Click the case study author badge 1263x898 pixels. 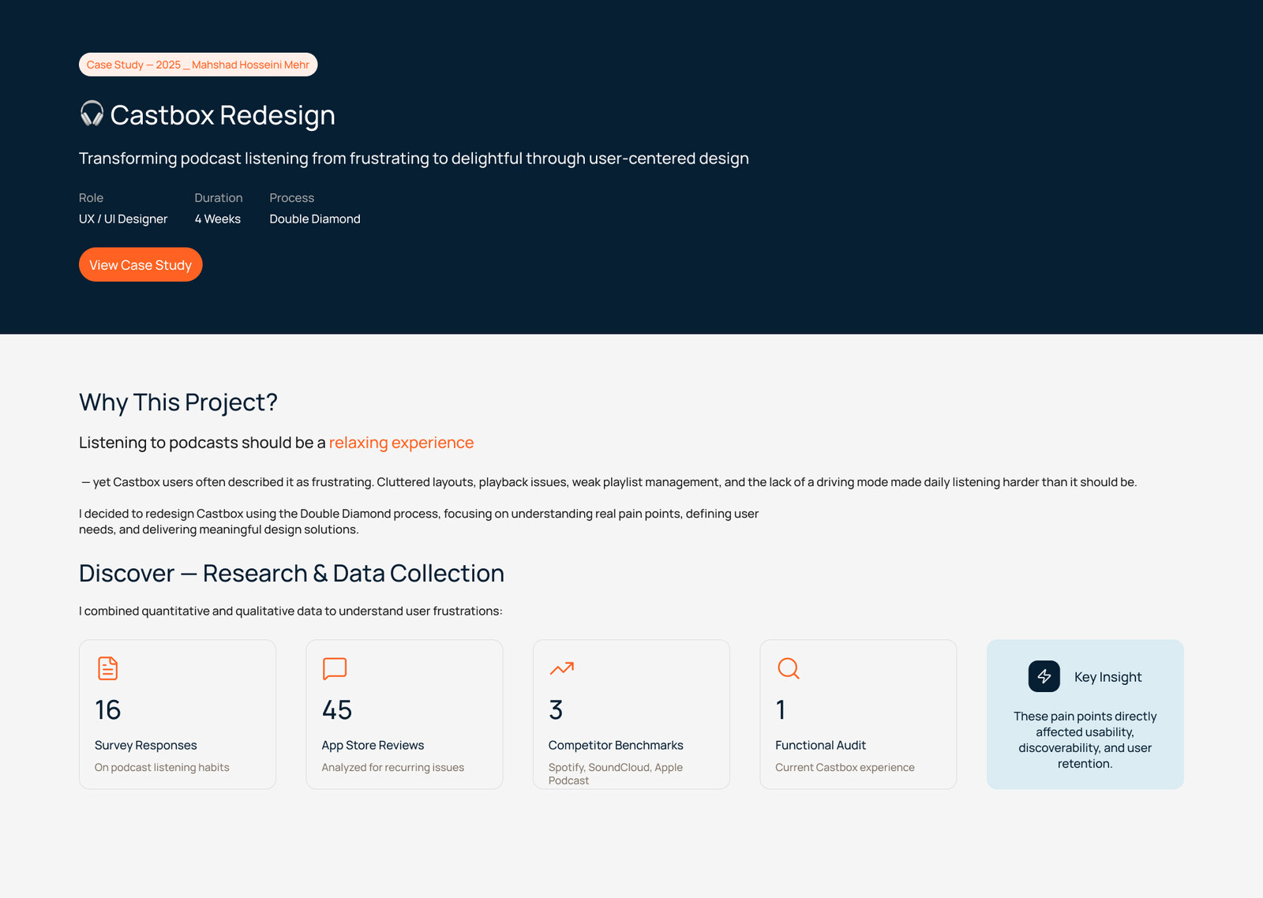coord(198,65)
